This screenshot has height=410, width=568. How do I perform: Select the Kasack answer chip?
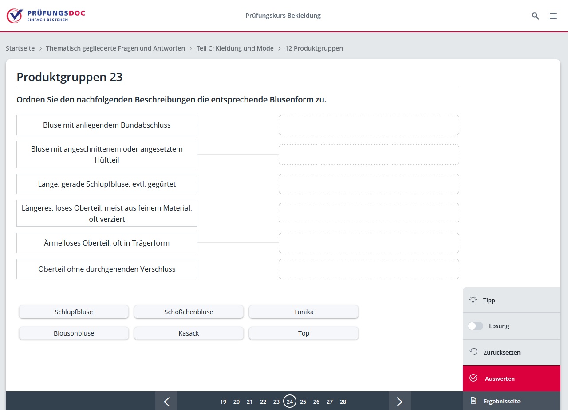pos(189,333)
